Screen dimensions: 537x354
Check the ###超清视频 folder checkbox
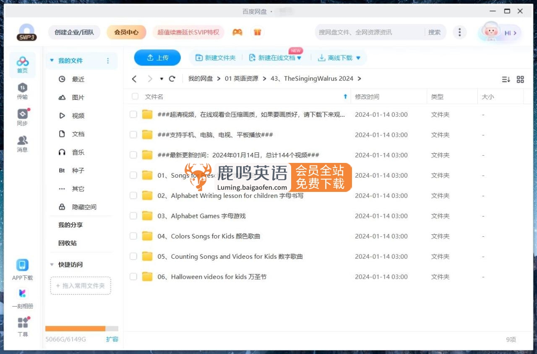tap(133, 115)
